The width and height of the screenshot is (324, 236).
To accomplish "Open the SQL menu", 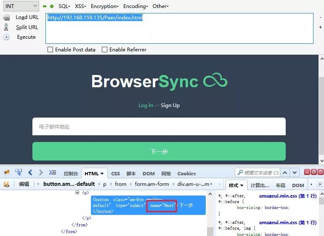I will [x=64, y=6].
